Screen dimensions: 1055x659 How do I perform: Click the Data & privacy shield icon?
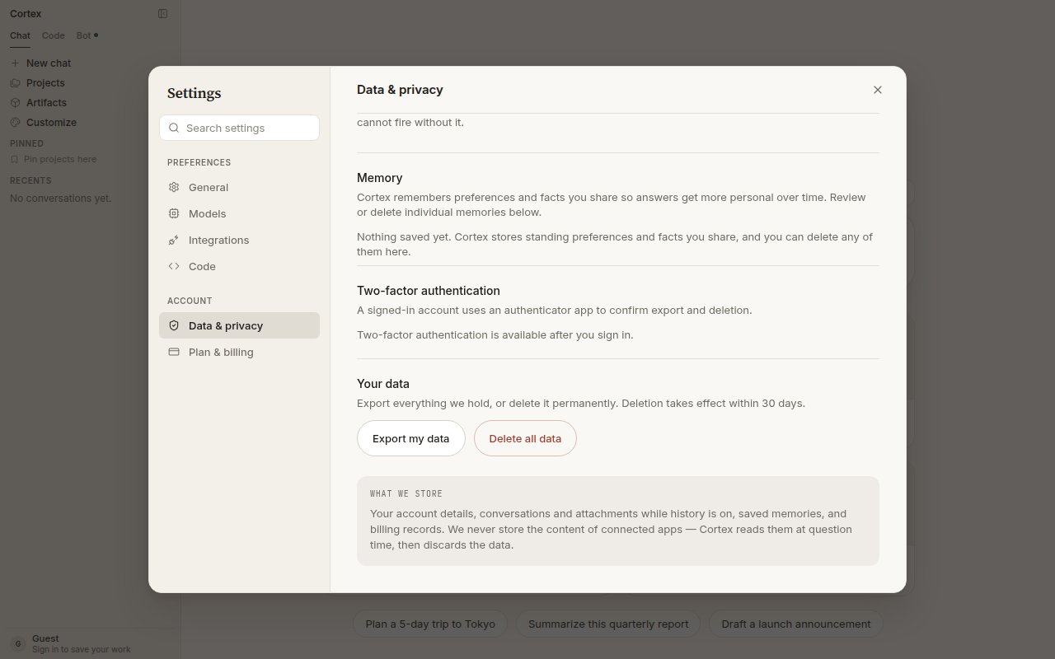174,325
